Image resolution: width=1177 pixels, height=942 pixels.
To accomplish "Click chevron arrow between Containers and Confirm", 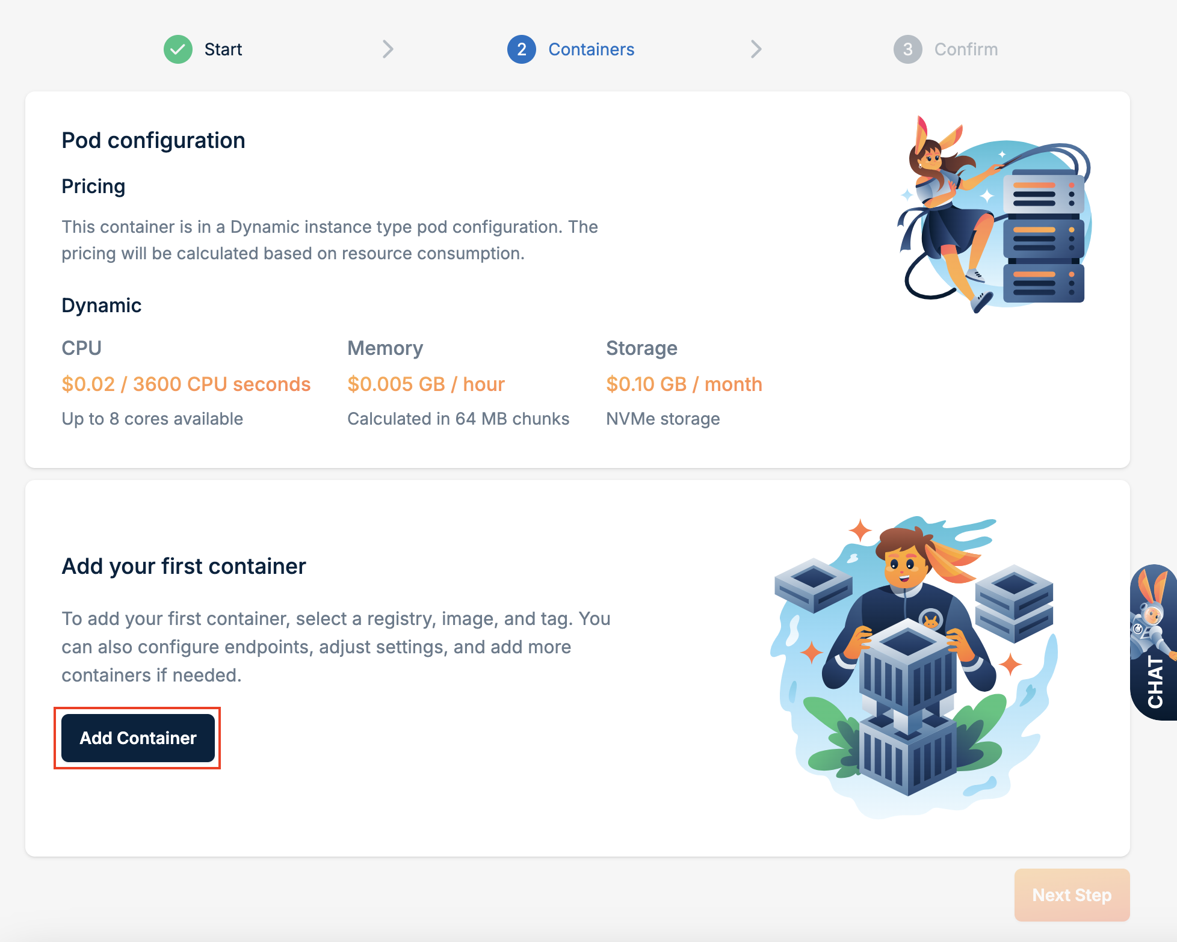I will (756, 49).
